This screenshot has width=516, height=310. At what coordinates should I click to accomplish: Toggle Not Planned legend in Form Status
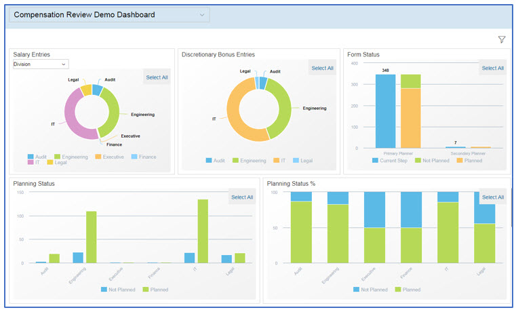(418, 160)
